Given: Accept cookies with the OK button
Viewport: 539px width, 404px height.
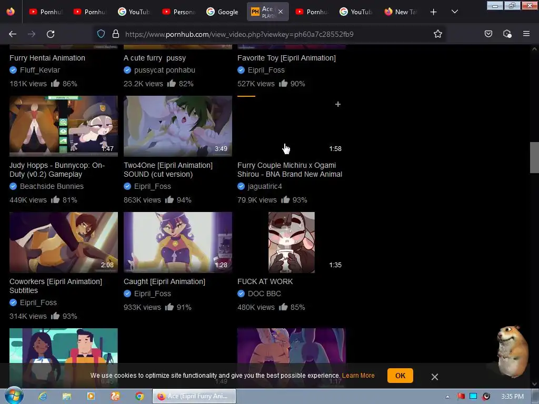Looking at the screenshot, I should pos(400,376).
